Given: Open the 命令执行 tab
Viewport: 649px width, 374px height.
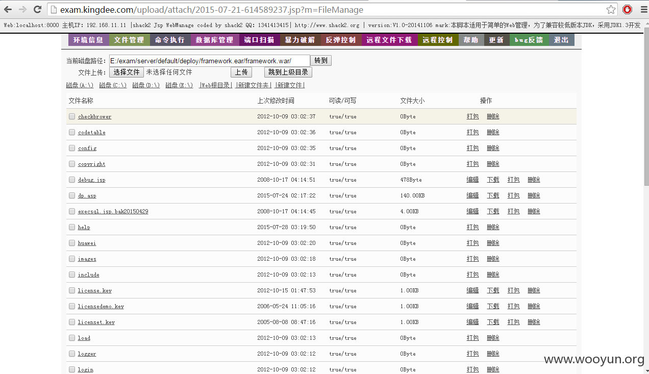Looking at the screenshot, I should pyautogui.click(x=170, y=40).
